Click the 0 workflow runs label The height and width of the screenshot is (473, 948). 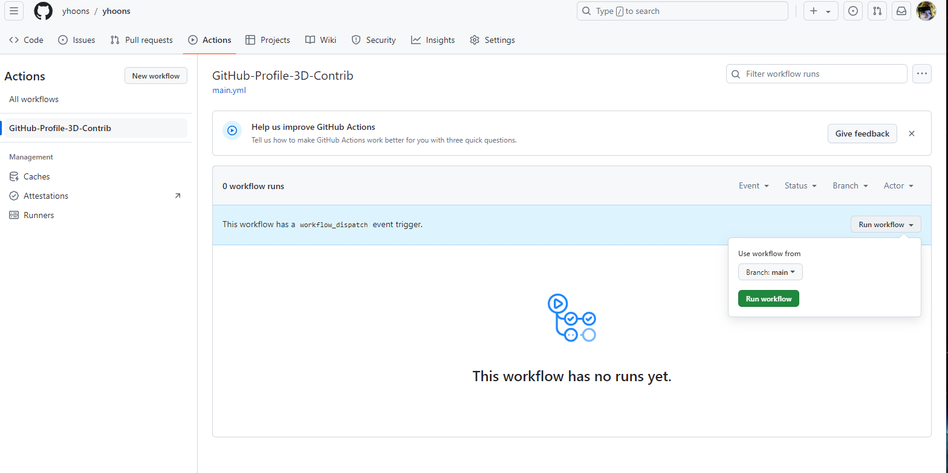pos(253,186)
